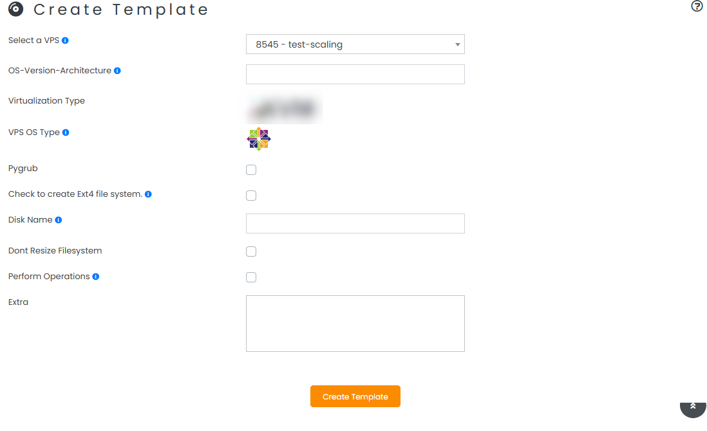This screenshot has width=707, height=431.
Task: Open the VPS selection dropdown
Action: [355, 44]
